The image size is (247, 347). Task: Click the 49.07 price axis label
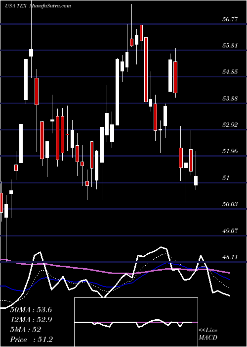tap(230, 231)
